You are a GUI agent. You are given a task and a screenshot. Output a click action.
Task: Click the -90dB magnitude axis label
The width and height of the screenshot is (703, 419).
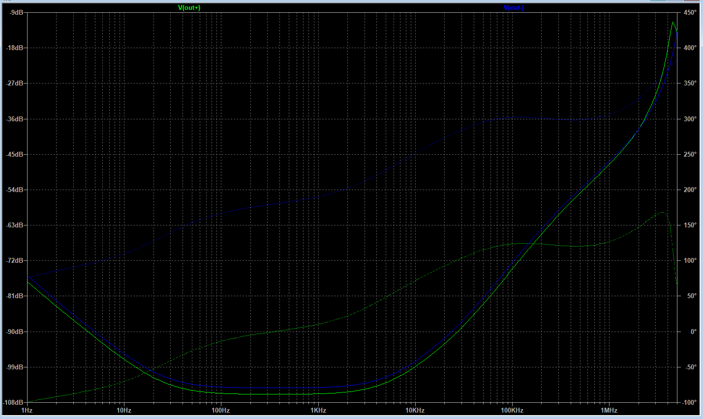(15, 332)
